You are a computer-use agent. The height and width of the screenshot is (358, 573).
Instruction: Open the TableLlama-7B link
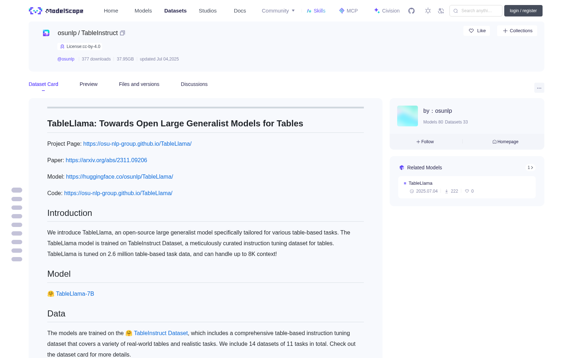point(75,294)
